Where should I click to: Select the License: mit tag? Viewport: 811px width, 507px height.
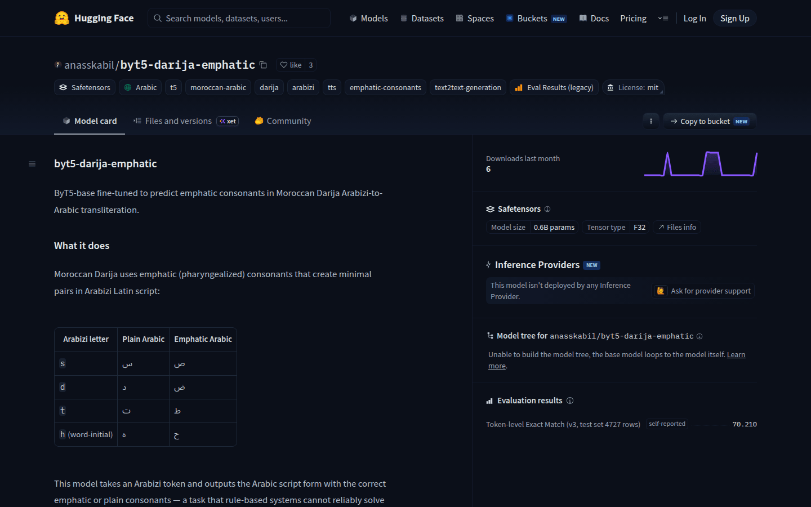633,87
